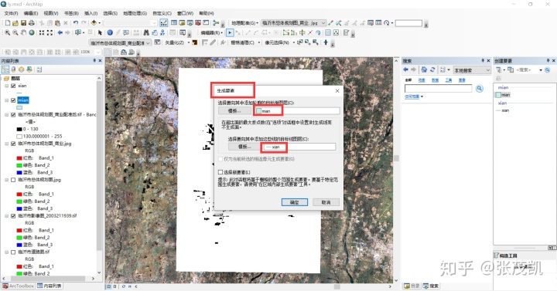Click the white 130.0000001 - 255 swatch
The height and width of the screenshot is (291, 557).
tap(19, 137)
